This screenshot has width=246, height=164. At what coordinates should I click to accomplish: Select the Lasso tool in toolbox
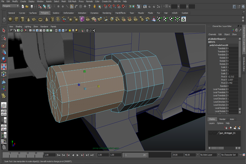pyautogui.click(x=4, y=38)
